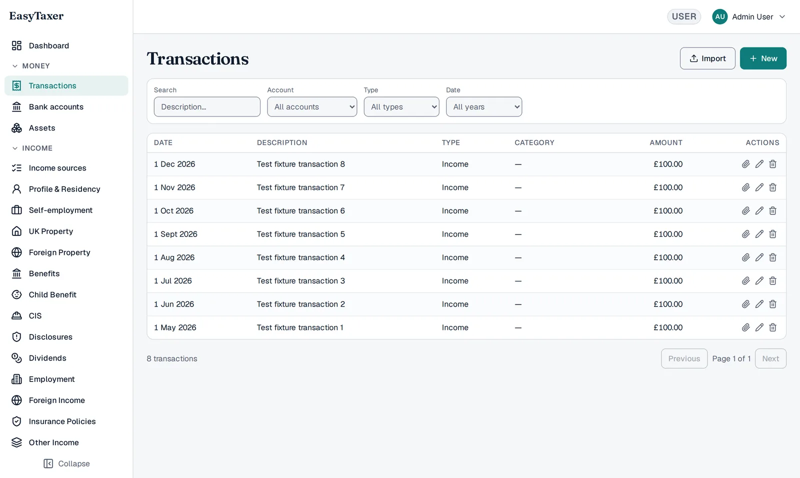Attach a file to transaction 4

[745, 257]
